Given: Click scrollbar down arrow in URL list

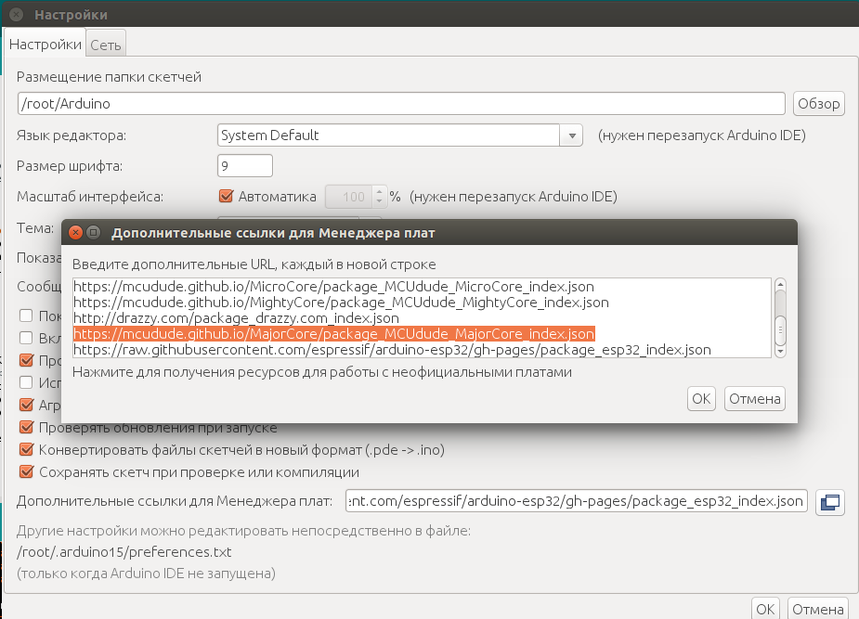Looking at the screenshot, I should click(780, 351).
